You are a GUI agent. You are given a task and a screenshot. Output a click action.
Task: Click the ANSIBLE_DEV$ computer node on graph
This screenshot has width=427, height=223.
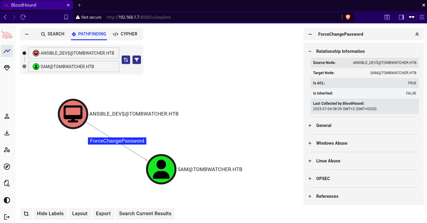click(73, 114)
